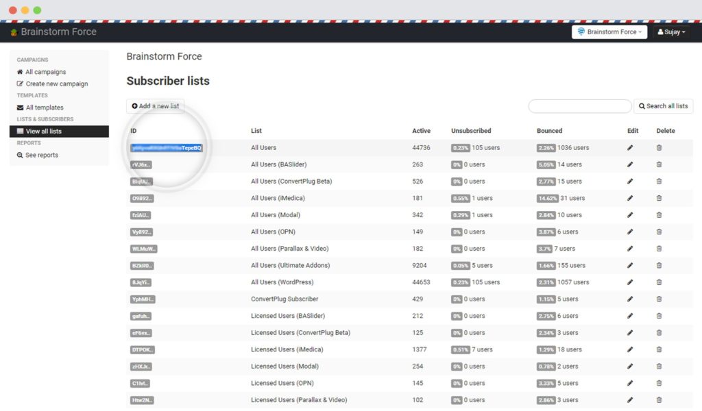Open the ConvertPlug Subscriber edit pencil

coord(631,299)
